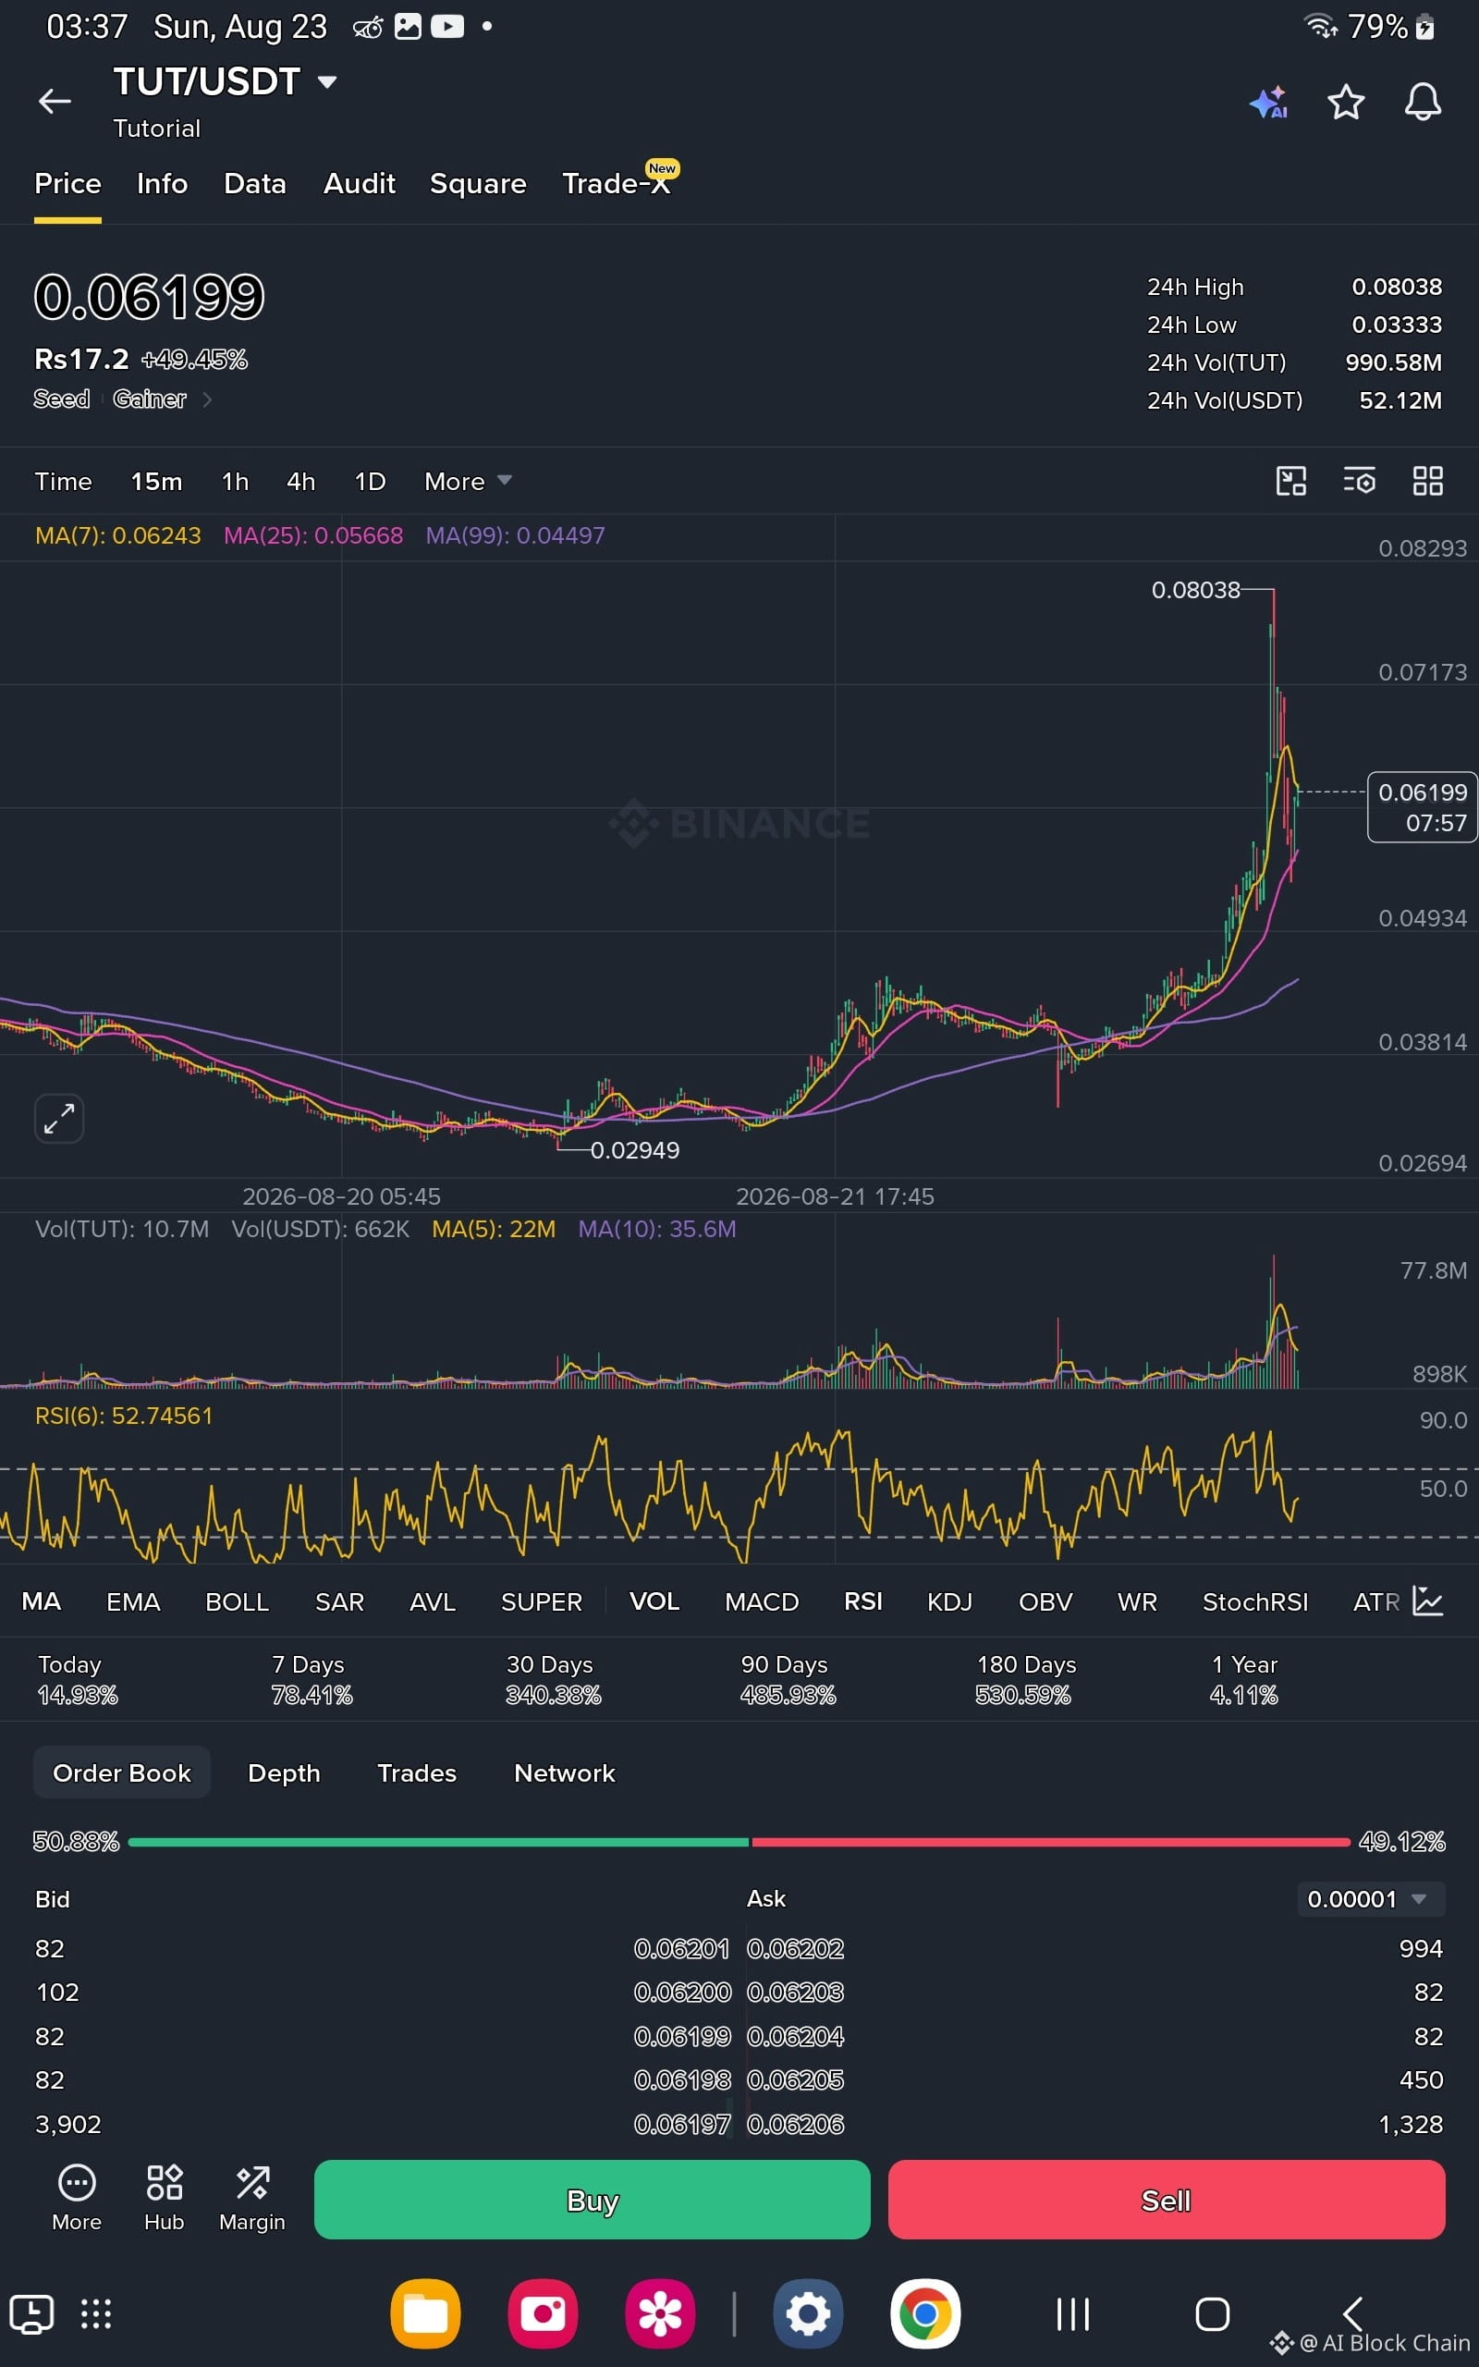Open the More timeframes dropdown
Screen dimensions: 1479x2367
coord(468,481)
